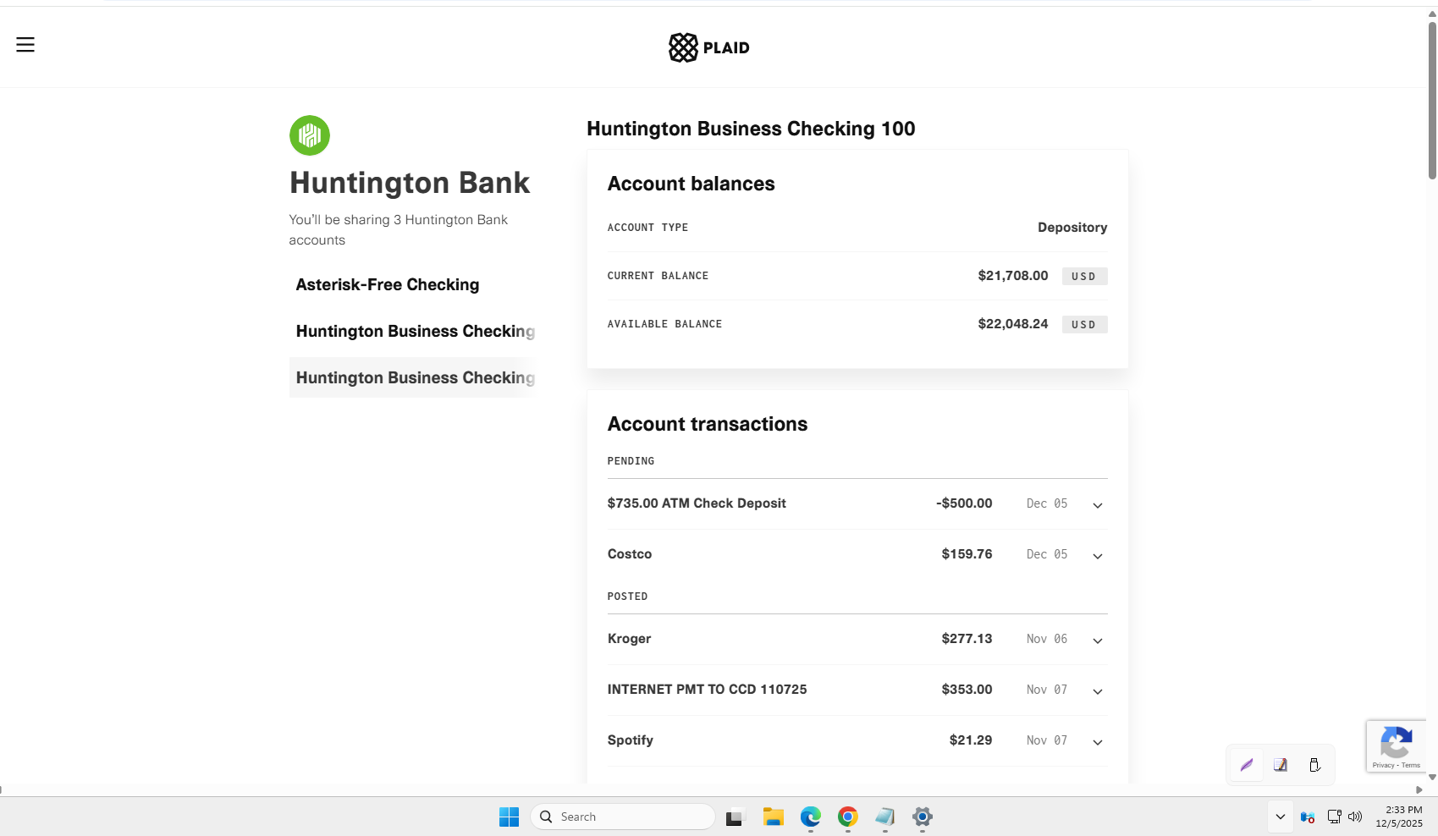
Task: Click the purple feather icon
Action: [1246, 765]
